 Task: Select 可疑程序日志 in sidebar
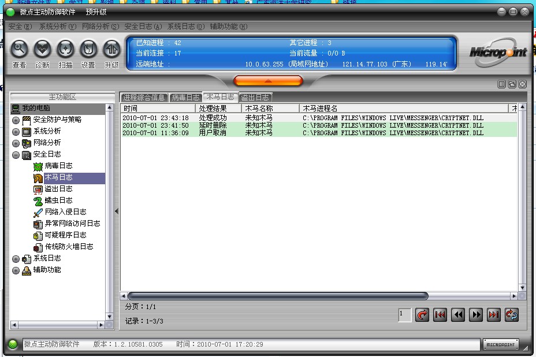point(66,235)
